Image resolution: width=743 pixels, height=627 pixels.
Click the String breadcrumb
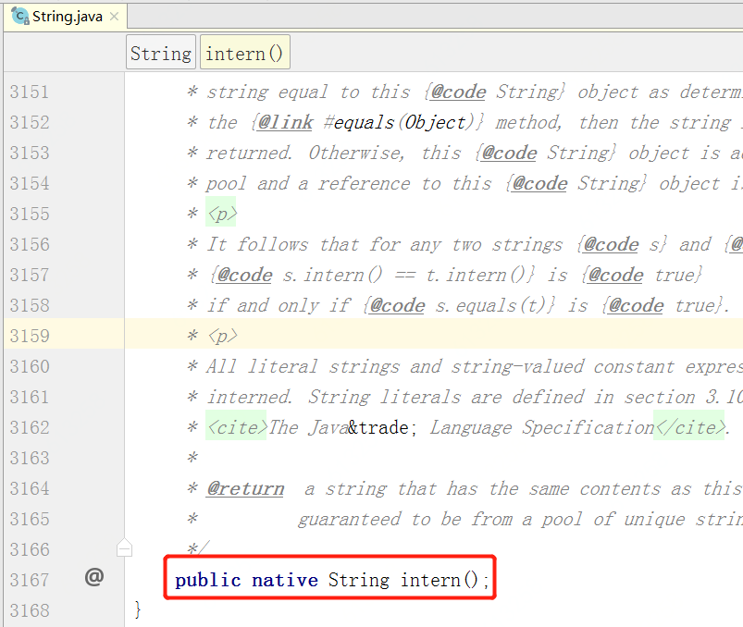click(161, 53)
